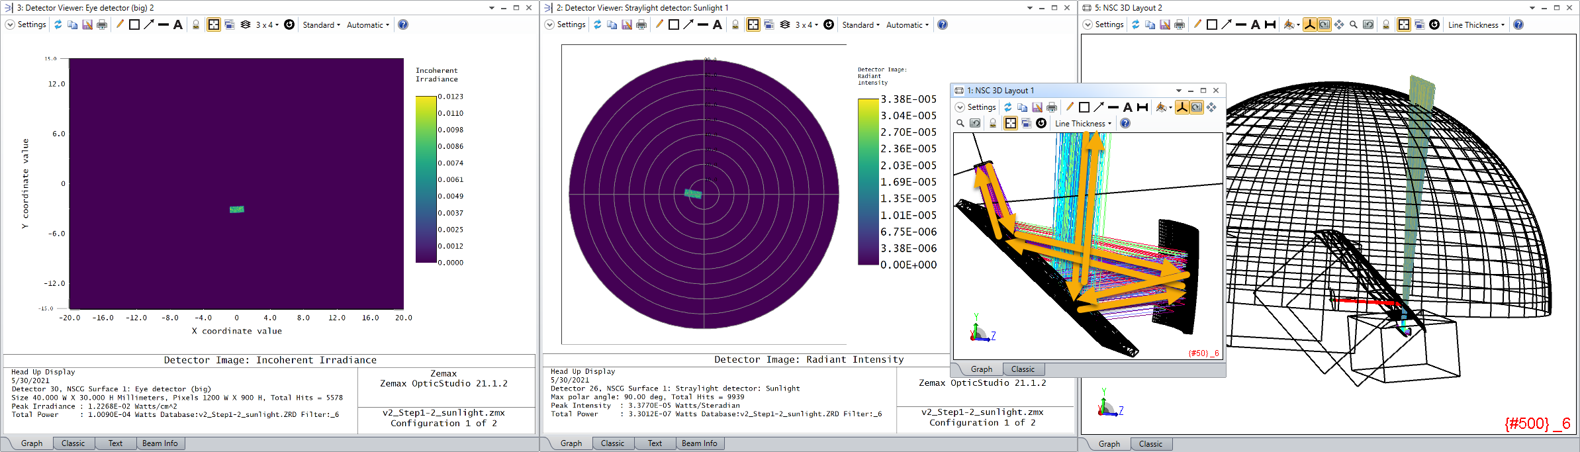The image size is (1580, 452).
Task: Click layers icon in Straylight detector viewer
Action: pos(785,24)
